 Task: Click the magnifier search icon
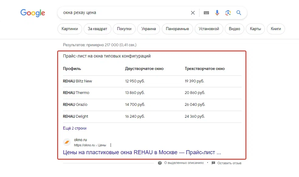tap(239, 13)
